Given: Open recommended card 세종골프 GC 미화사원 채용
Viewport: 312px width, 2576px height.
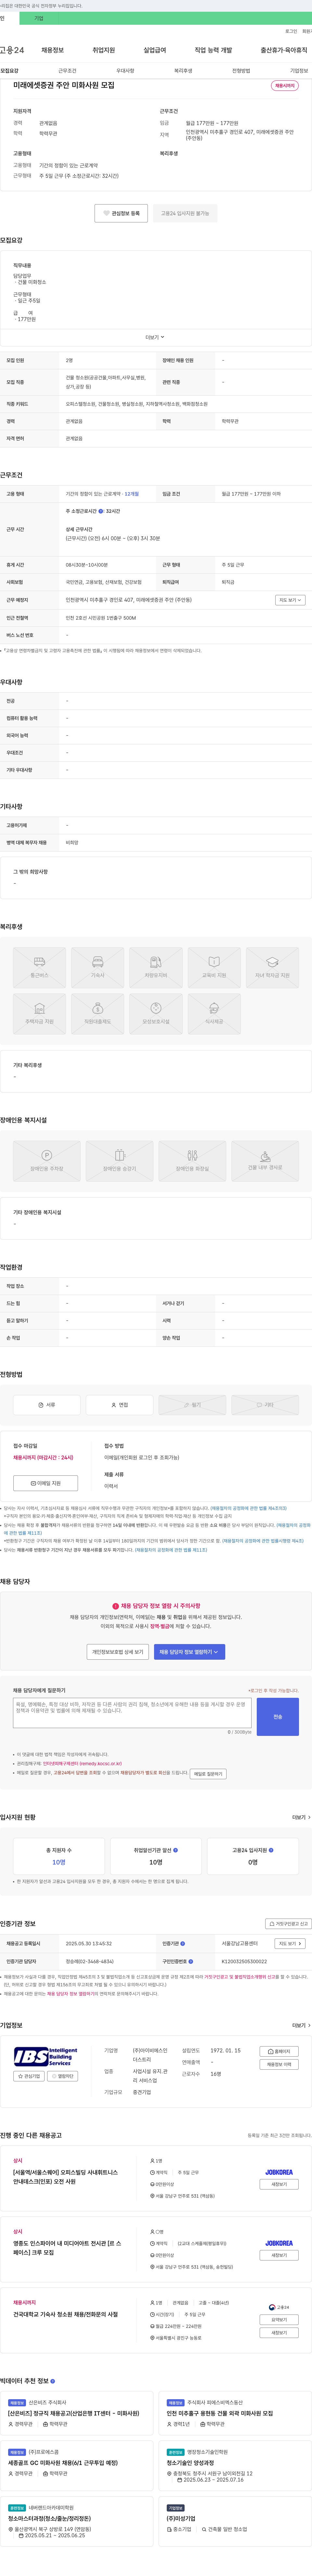Looking at the screenshot, I should pos(63,2463).
